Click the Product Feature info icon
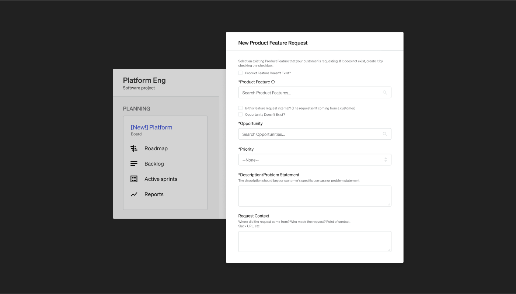This screenshot has height=294, width=516. tap(273, 82)
